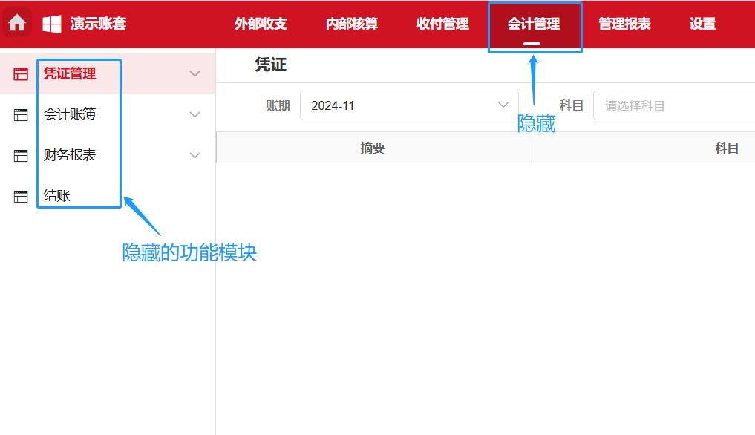Image resolution: width=755 pixels, height=435 pixels.
Task: Click the 摘要 column header
Action: point(371,147)
